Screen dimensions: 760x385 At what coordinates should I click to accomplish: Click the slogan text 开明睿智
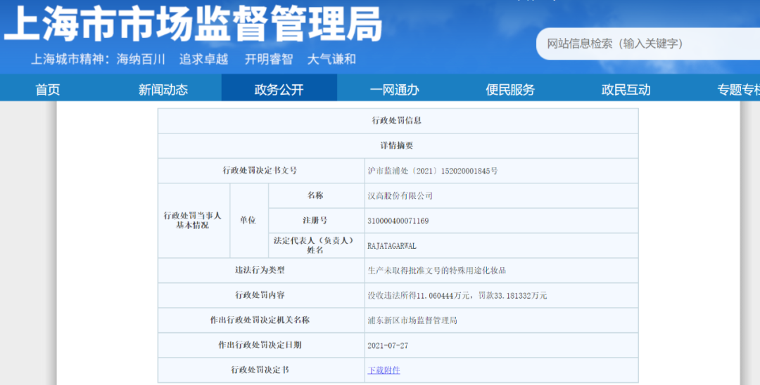tap(269, 60)
